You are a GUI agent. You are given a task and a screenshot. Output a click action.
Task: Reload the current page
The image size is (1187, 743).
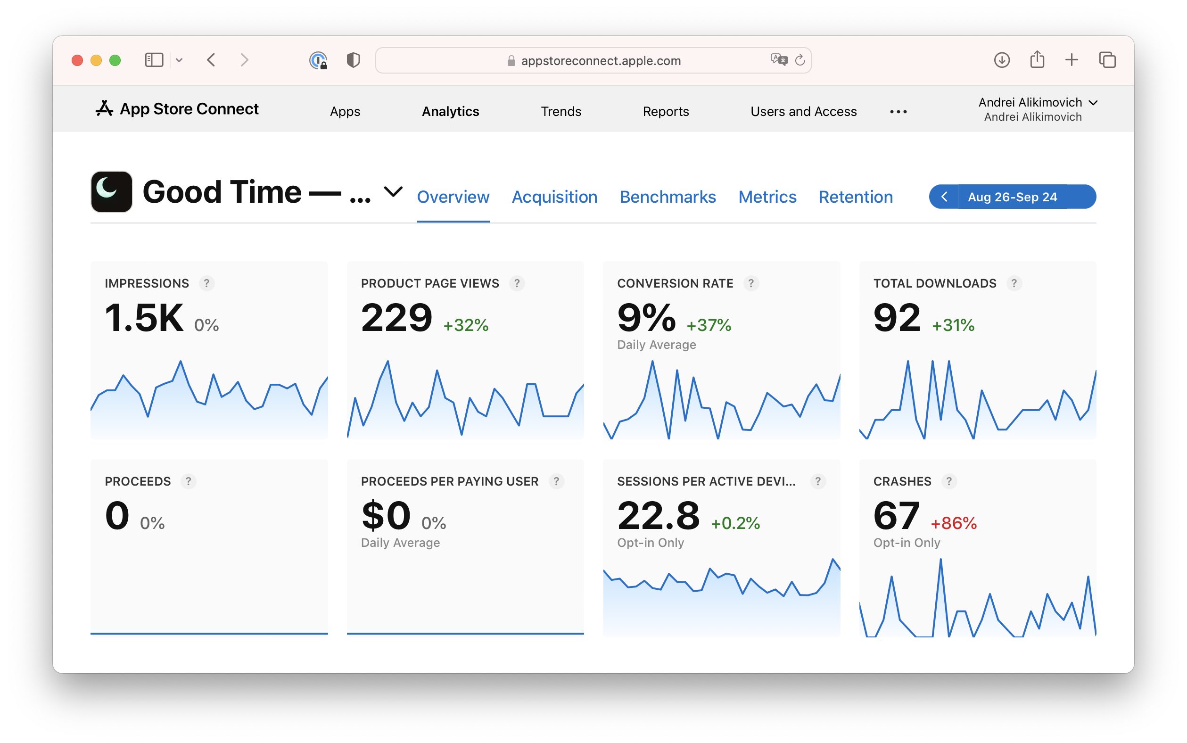click(x=800, y=60)
